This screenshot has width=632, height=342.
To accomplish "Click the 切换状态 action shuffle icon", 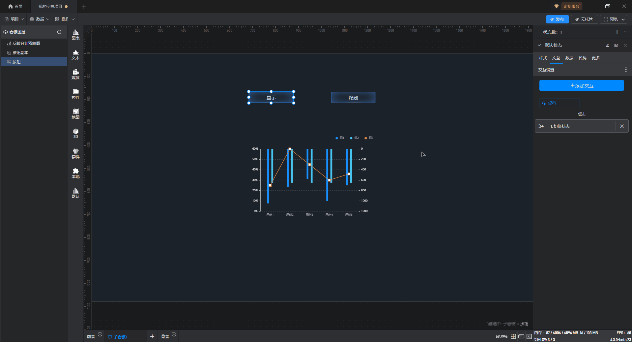I will [x=541, y=126].
